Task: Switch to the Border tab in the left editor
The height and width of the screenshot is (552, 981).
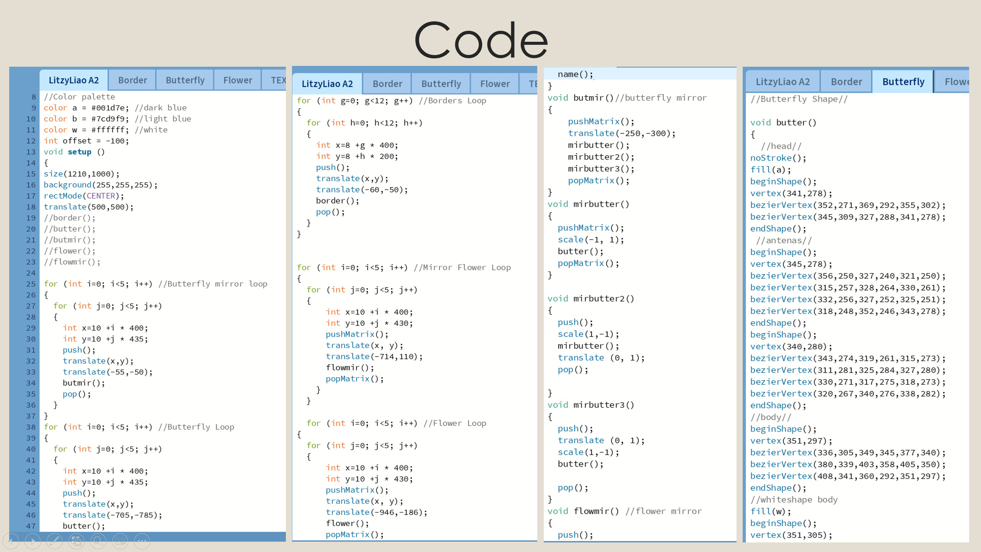Action: point(132,80)
